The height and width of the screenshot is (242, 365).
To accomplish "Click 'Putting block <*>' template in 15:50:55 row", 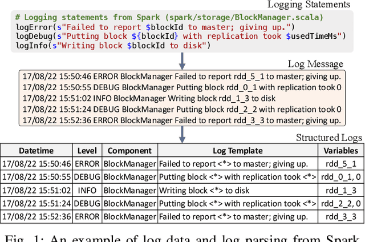I will (238, 177).
